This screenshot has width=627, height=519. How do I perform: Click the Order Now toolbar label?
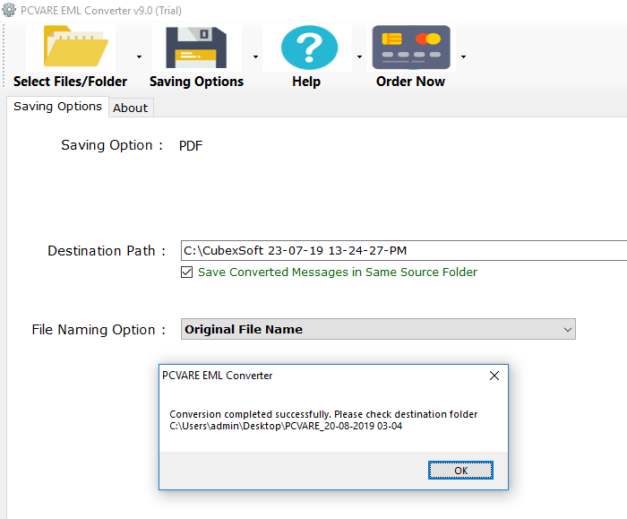410,82
